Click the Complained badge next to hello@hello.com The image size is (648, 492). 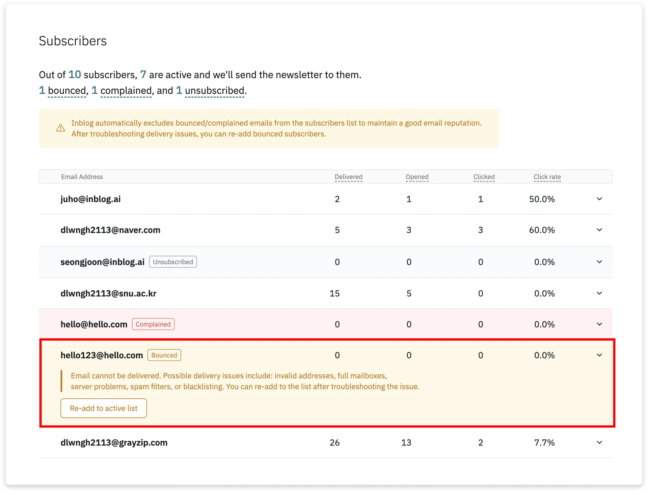(153, 324)
